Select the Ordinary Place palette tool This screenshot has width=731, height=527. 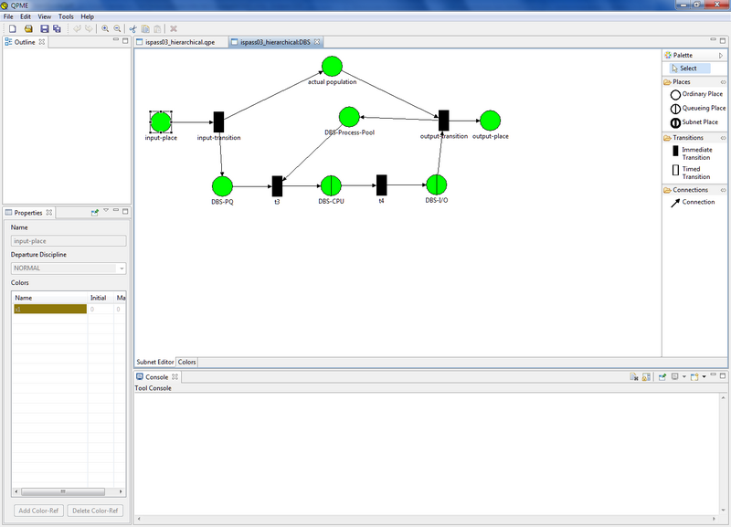[696, 94]
